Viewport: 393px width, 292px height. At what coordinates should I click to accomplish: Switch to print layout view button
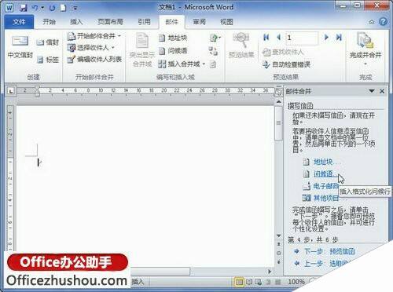click(x=239, y=282)
